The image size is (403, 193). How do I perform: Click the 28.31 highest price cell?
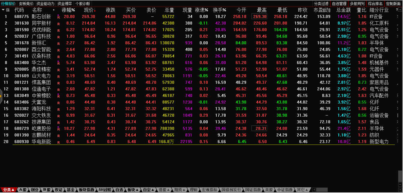point(259,128)
